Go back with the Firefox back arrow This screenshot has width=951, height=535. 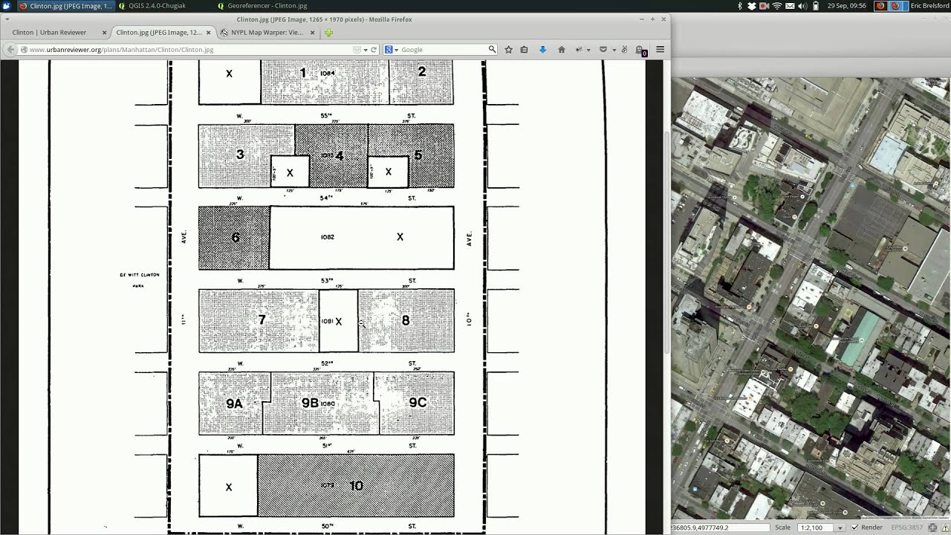click(11, 50)
